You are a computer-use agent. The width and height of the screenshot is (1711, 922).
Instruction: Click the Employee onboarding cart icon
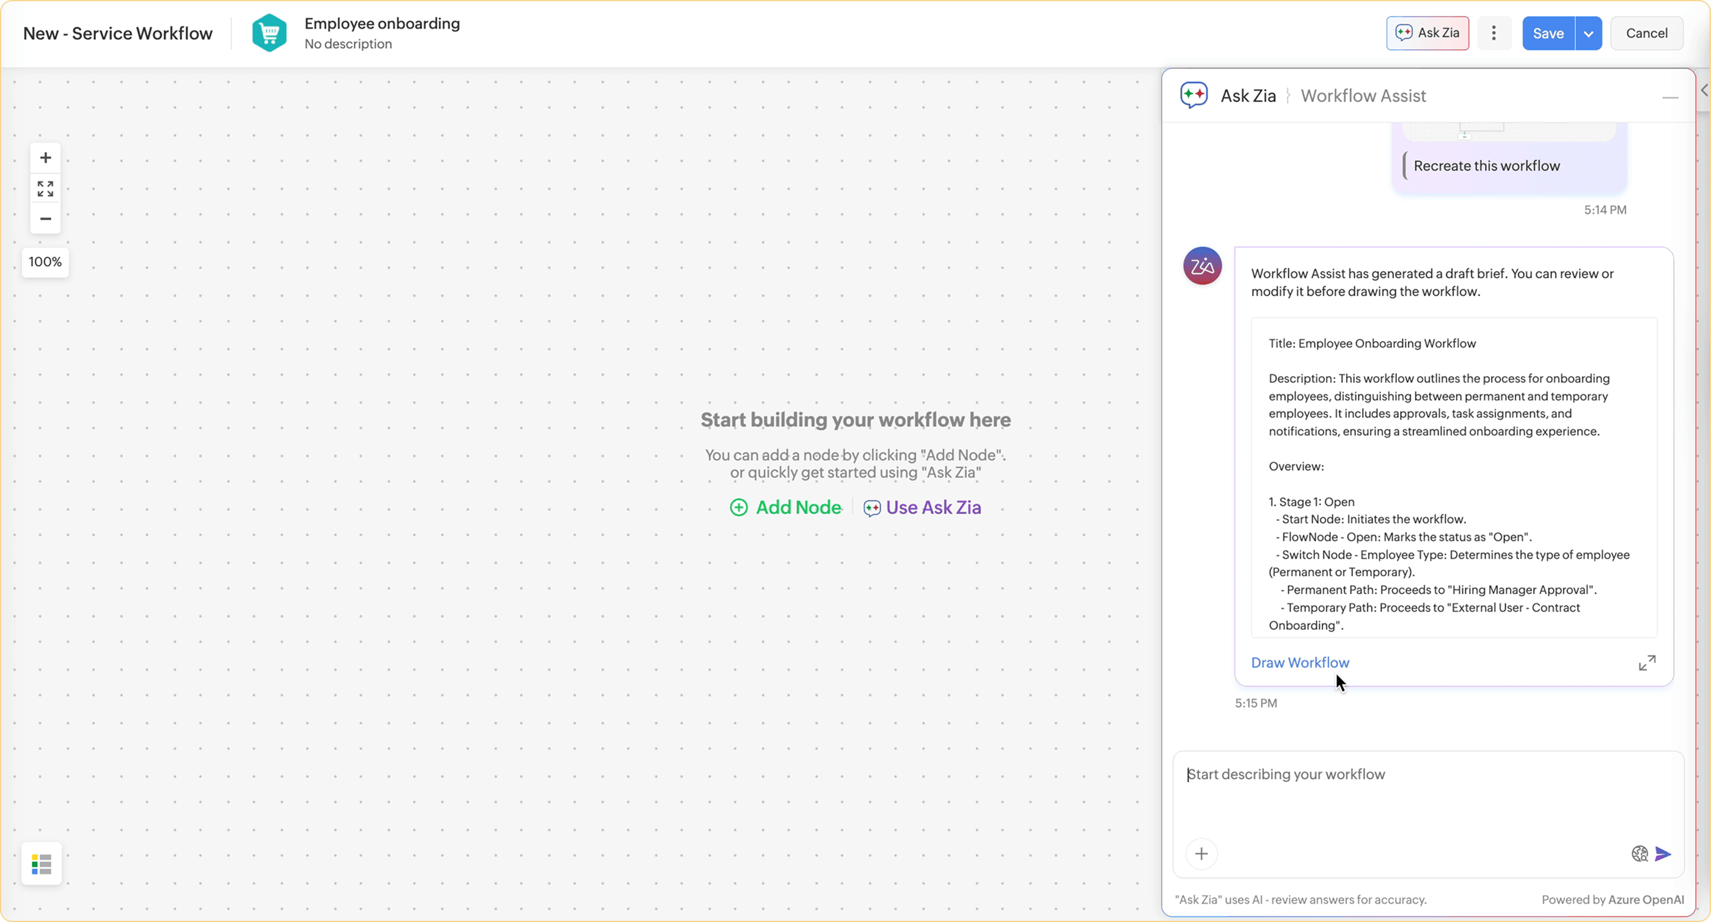pos(269,33)
